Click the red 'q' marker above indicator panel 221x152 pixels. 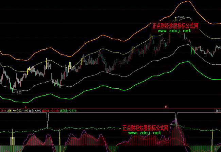[26, 107]
